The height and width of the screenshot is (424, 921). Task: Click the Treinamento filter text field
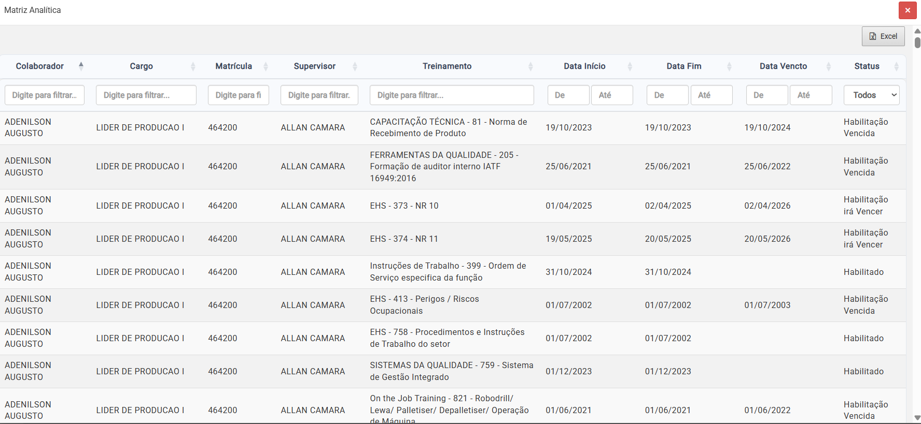[x=451, y=95]
